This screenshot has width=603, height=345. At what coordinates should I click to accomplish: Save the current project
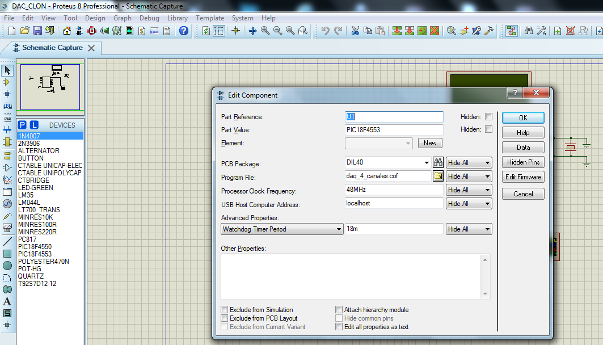point(37,31)
